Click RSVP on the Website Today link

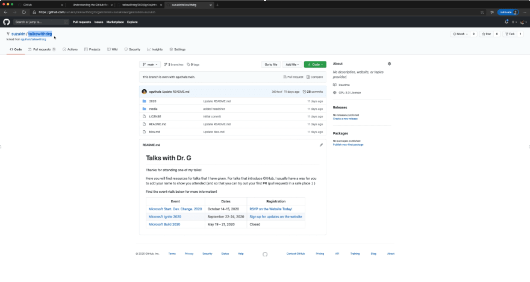(271, 209)
